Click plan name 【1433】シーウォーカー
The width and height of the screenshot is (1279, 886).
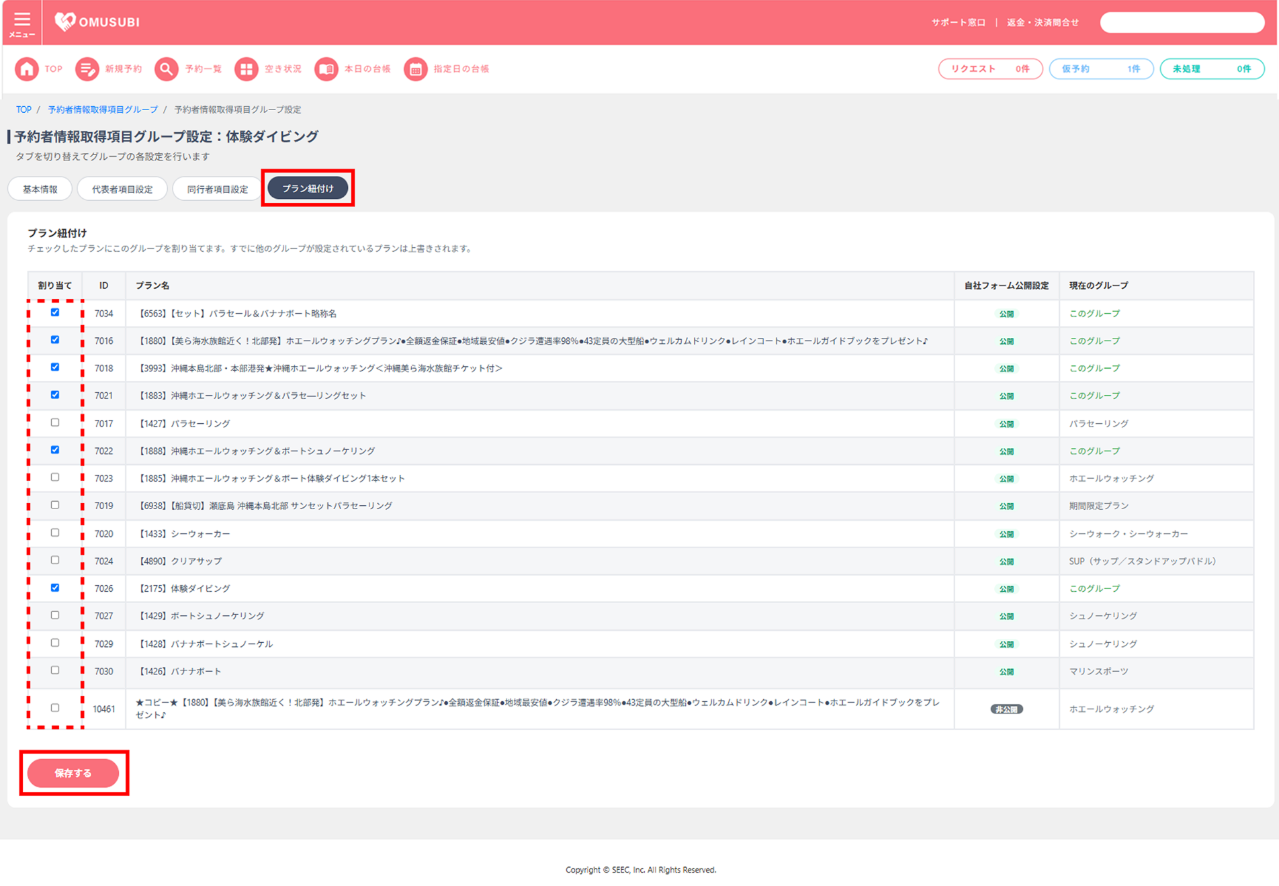point(183,534)
